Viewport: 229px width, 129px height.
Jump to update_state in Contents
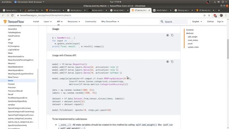[x=193, y=47]
